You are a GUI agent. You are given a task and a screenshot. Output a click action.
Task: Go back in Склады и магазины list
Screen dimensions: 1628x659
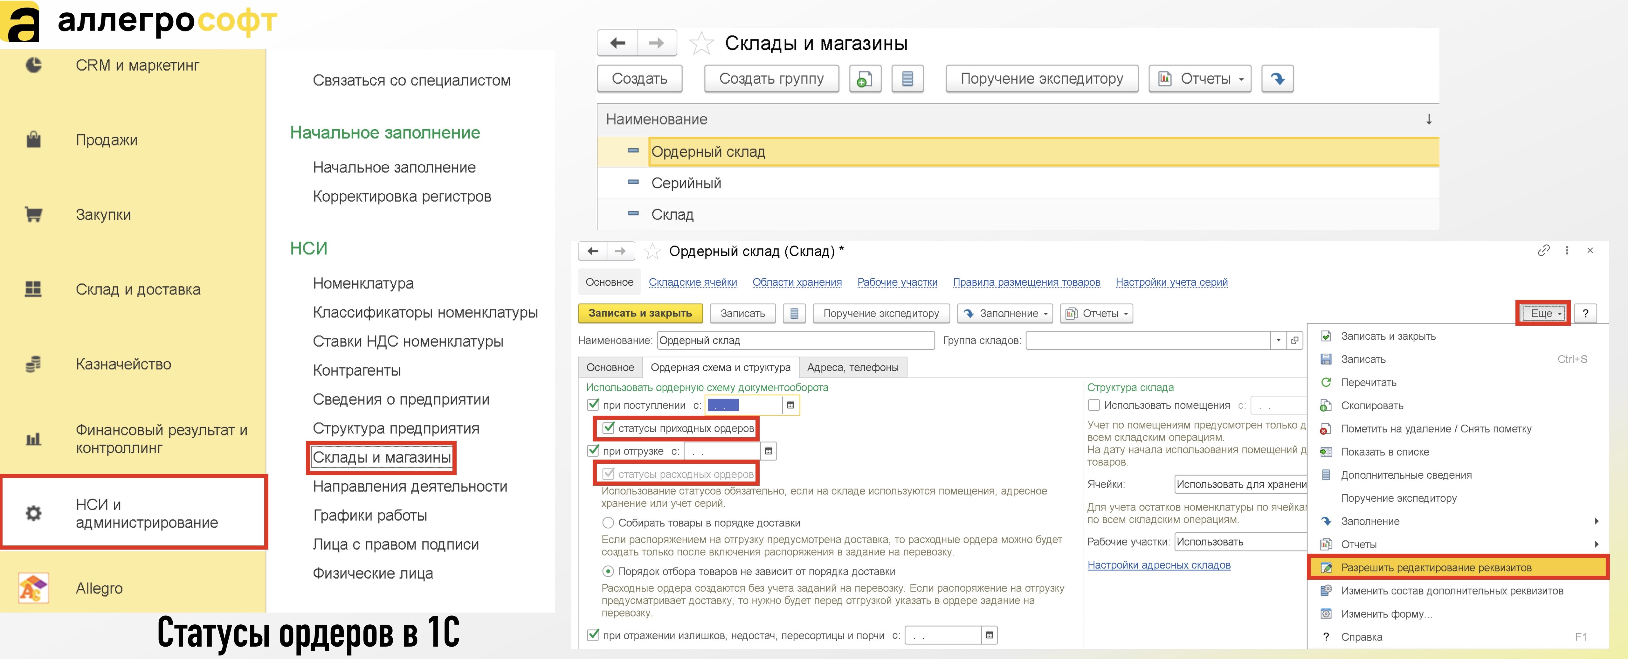(x=617, y=43)
